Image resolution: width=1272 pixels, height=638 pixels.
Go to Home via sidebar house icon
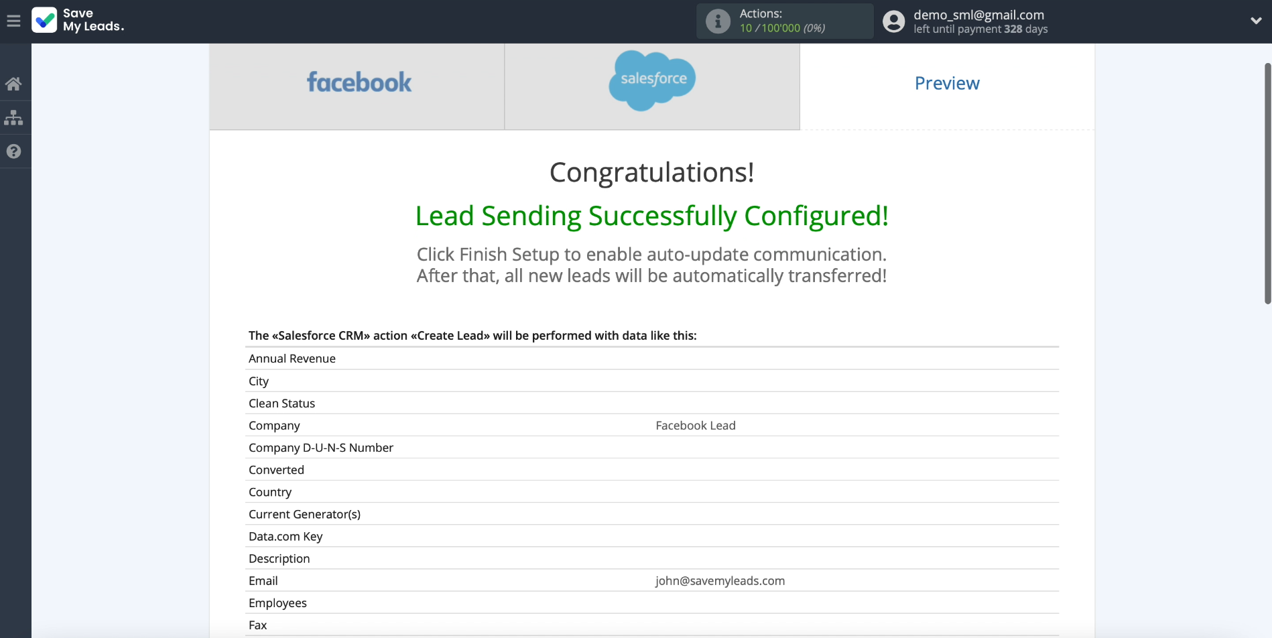13,84
